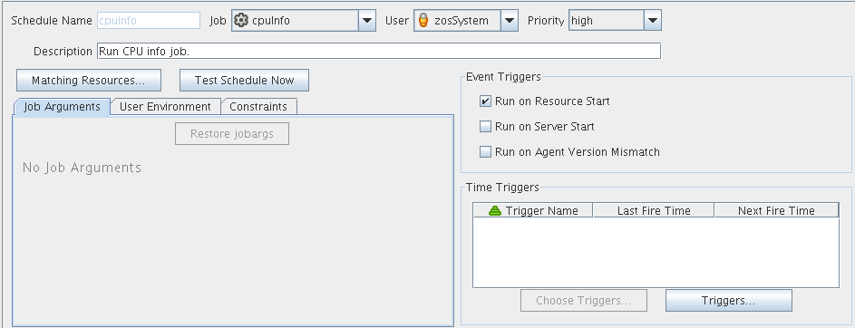Click Test Schedule Now button
Image resolution: width=855 pixels, height=328 pixels.
click(x=244, y=80)
